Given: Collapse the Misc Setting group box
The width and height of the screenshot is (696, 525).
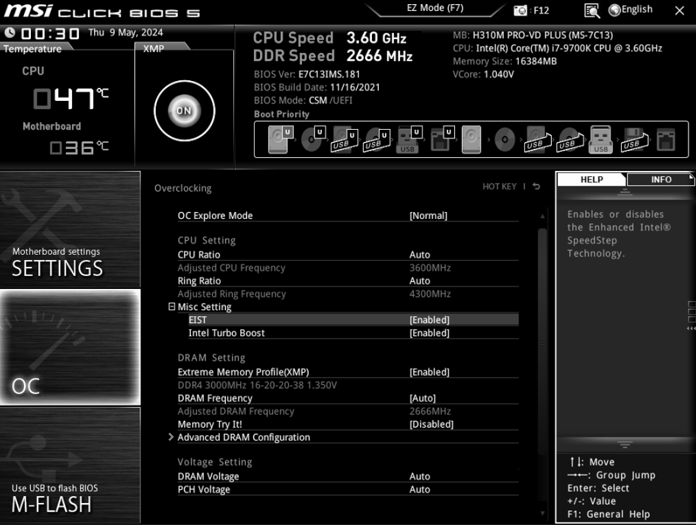Looking at the screenshot, I should [x=172, y=307].
